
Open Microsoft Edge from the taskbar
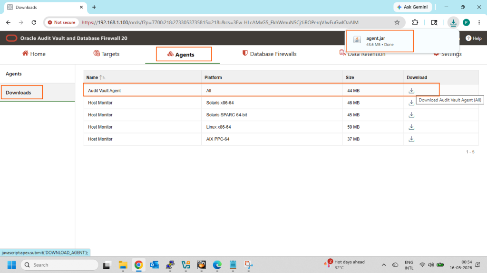click(217, 265)
